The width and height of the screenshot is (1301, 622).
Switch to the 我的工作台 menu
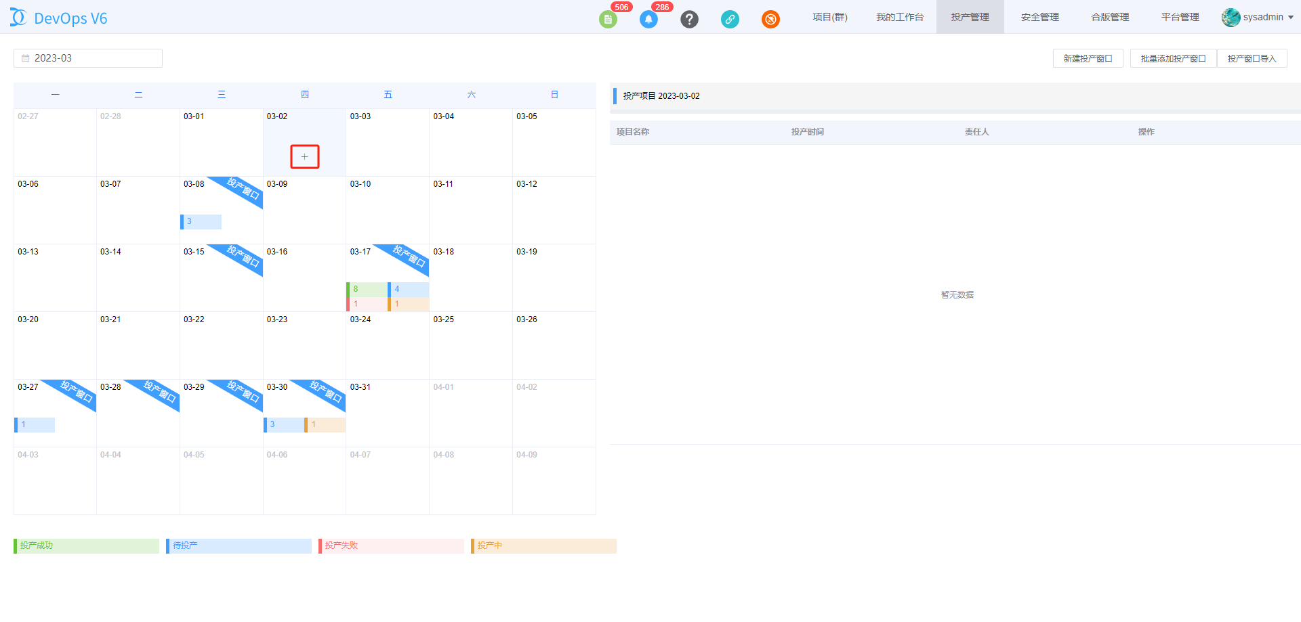pyautogui.click(x=899, y=17)
